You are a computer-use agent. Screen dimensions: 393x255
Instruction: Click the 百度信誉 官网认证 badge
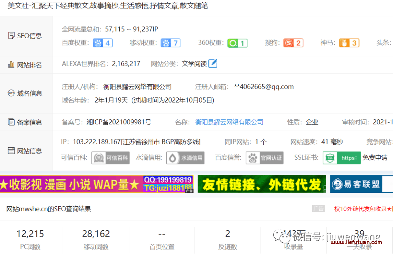pyautogui.click(x=265, y=158)
